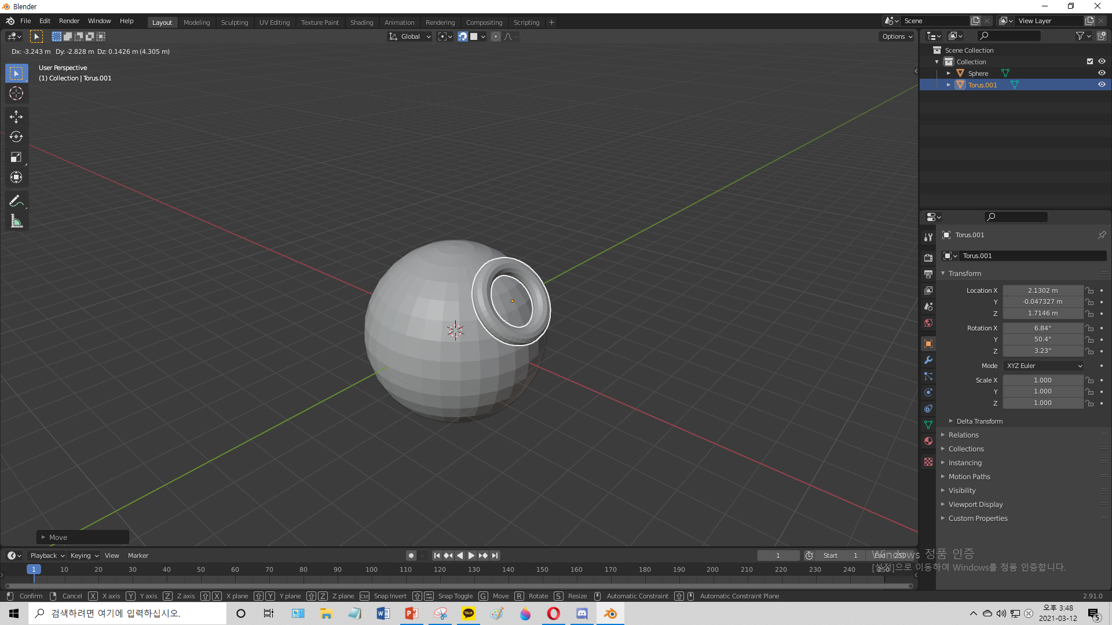Select the Annotate pencil tool
Image resolution: width=1112 pixels, height=625 pixels.
click(x=16, y=201)
